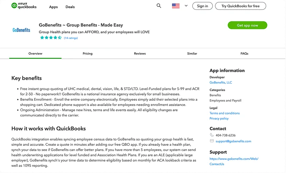Switch to the Reviews tab
This screenshot has width=286, height=173.
[140, 53]
